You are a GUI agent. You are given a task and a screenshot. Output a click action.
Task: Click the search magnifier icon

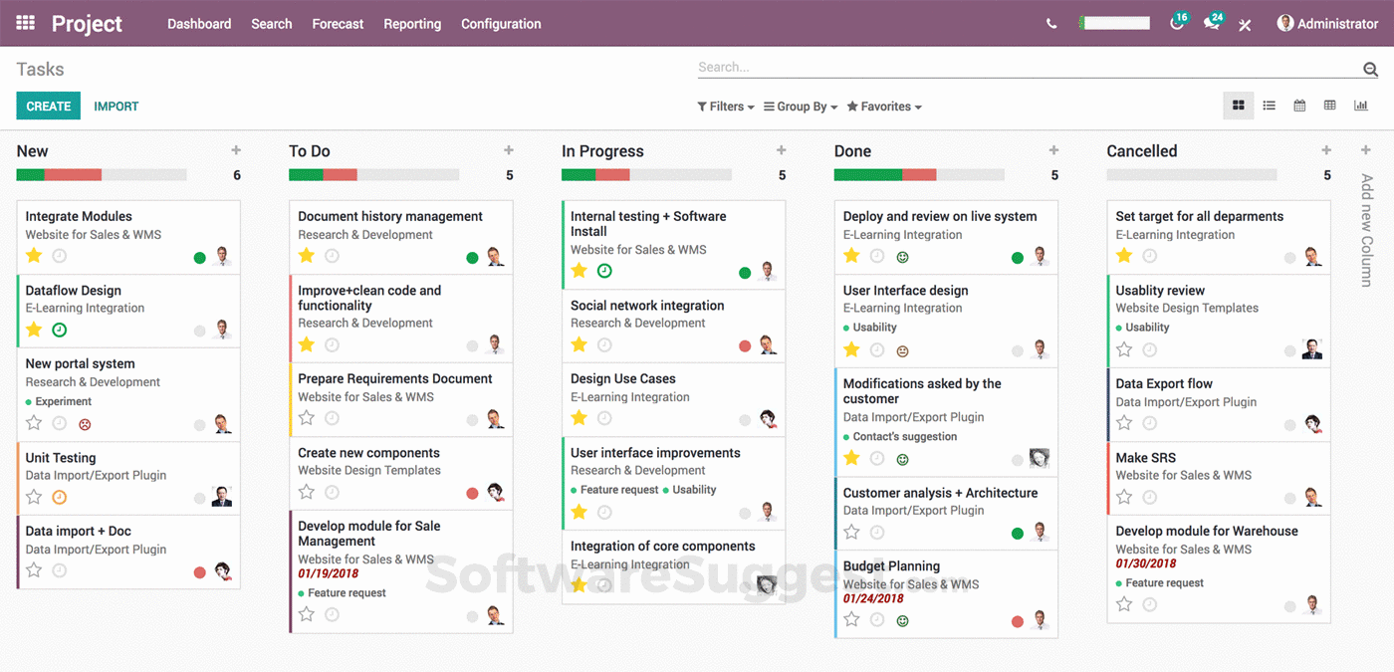point(1370,69)
